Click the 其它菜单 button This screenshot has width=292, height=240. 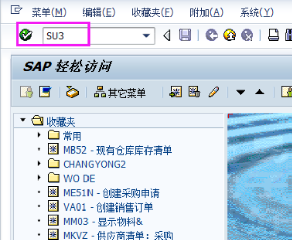tap(120, 92)
